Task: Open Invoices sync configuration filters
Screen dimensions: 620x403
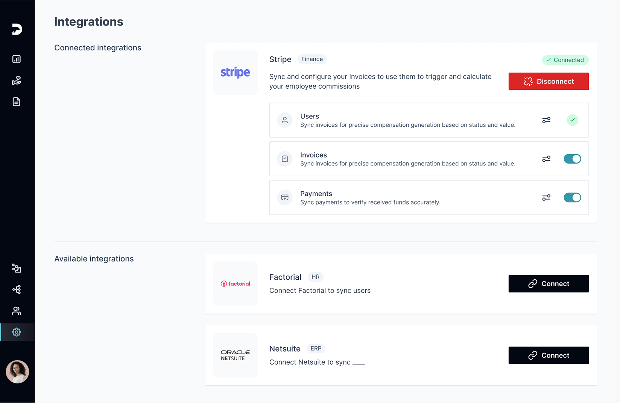Action: click(x=546, y=159)
